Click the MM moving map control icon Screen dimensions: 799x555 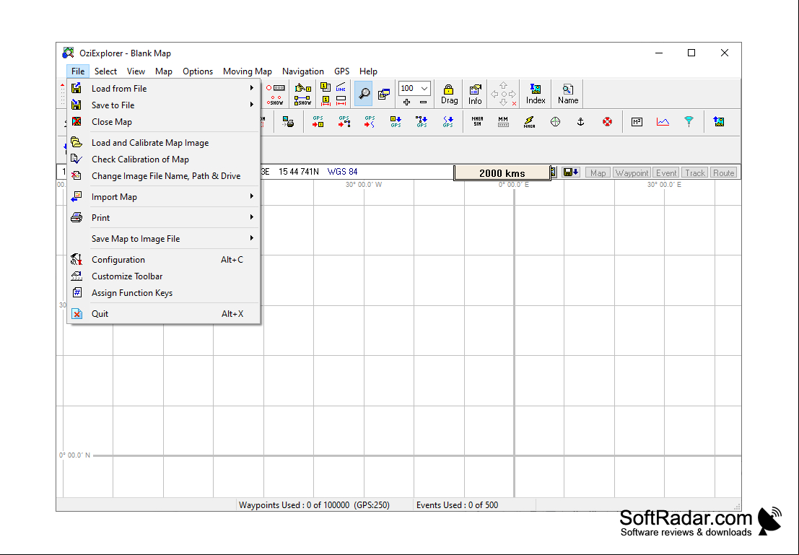[x=503, y=122]
